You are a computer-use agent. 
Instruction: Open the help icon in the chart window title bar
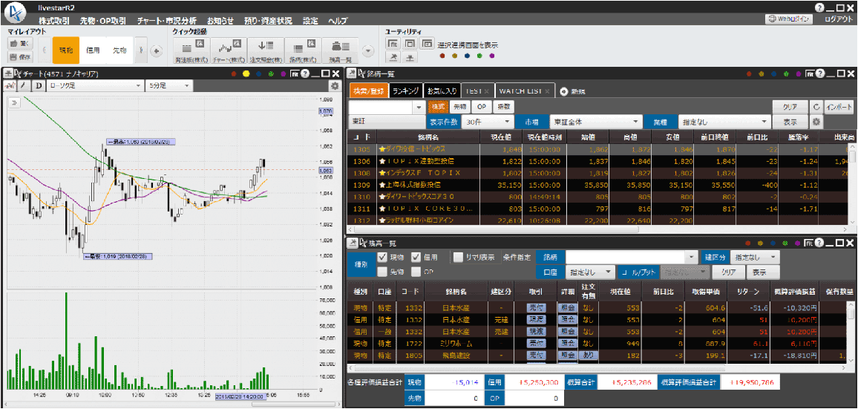(x=305, y=73)
